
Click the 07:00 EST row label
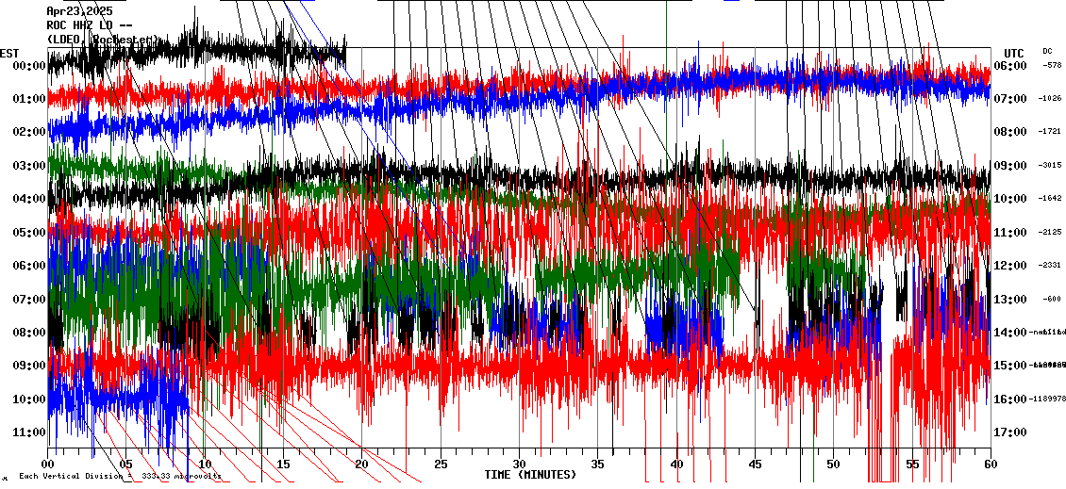(29, 300)
